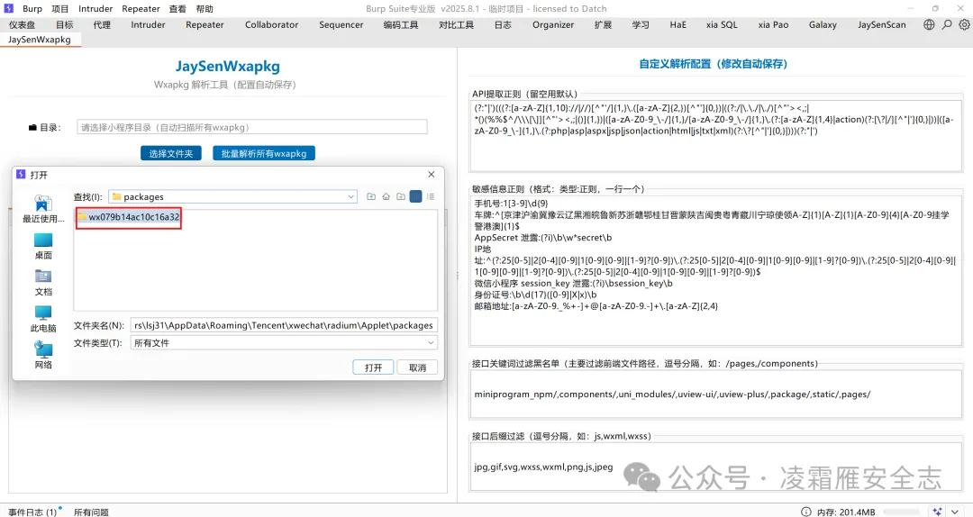This screenshot has height=517, width=973.
Task: Click the 取消 button in dialog
Action: pyautogui.click(x=418, y=367)
